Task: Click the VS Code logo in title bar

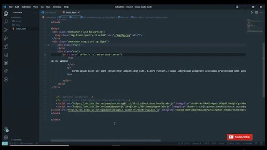Action: coord(5,7)
